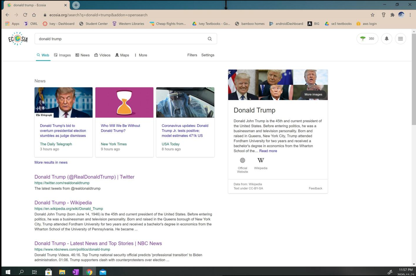The image size is (416, 276).
Task: Open the notifications bell icon
Action: point(387,39)
